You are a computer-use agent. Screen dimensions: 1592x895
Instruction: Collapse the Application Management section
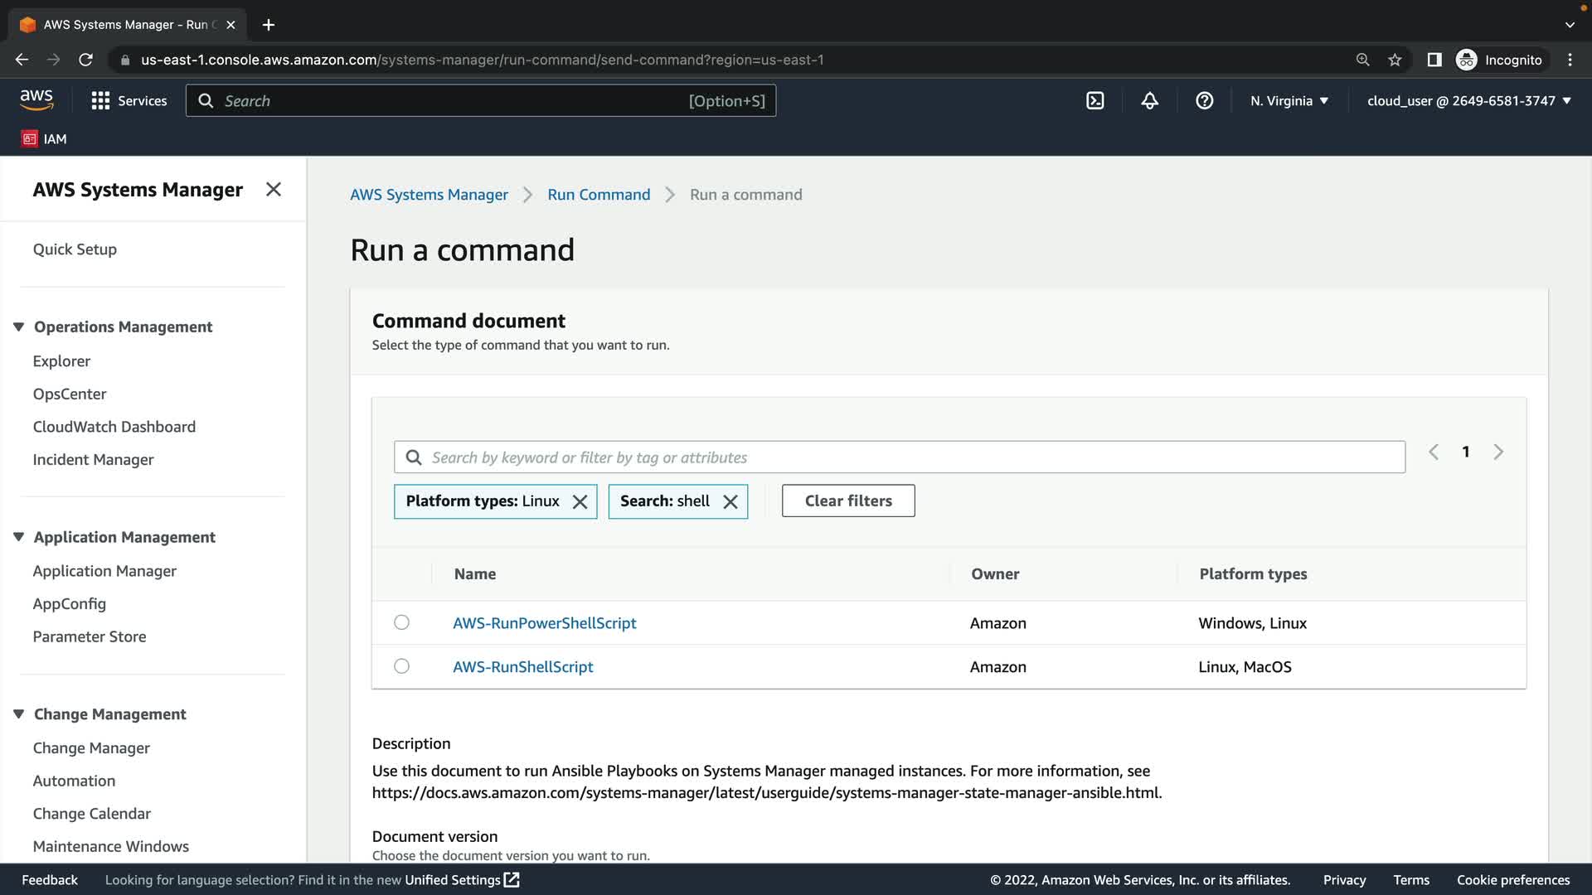18,537
